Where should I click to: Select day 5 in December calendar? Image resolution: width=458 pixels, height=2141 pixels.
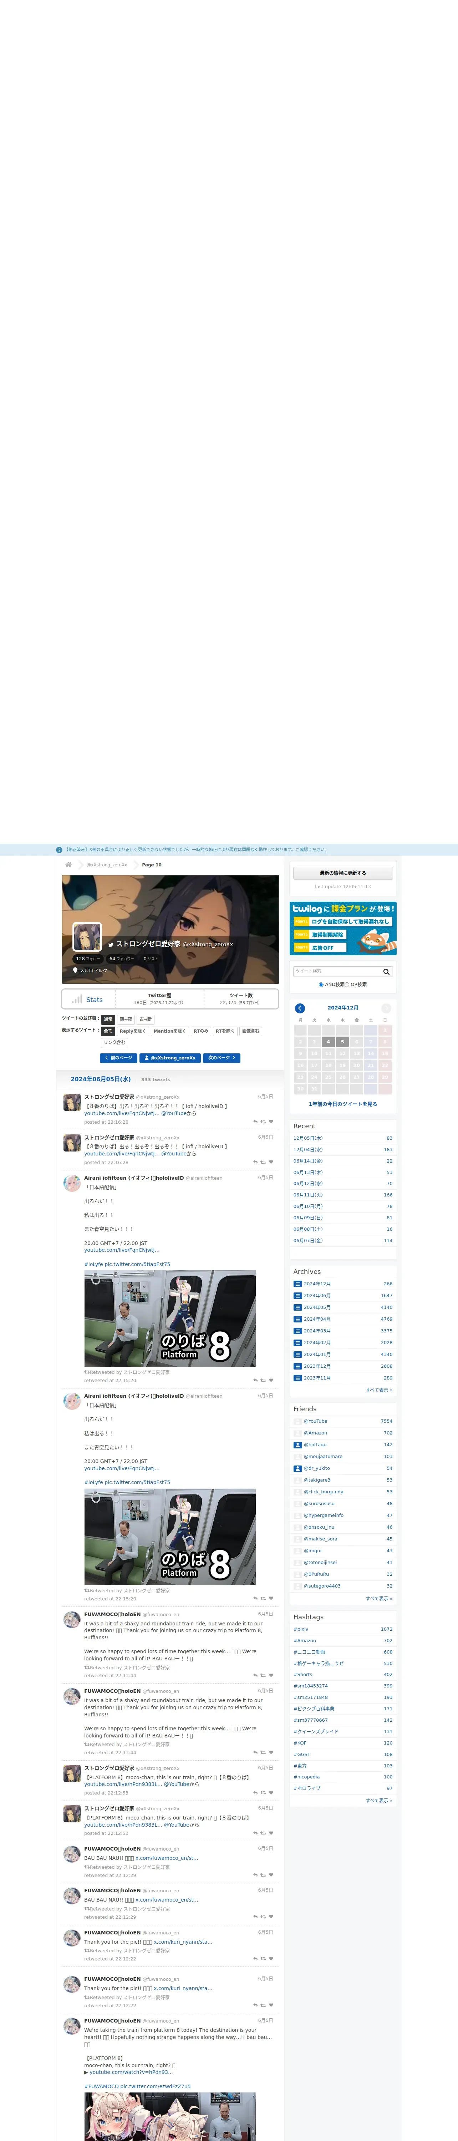[342, 1042]
